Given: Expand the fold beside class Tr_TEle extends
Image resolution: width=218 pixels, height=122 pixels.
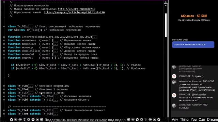Looking at the screenshot, I should click(4, 96).
